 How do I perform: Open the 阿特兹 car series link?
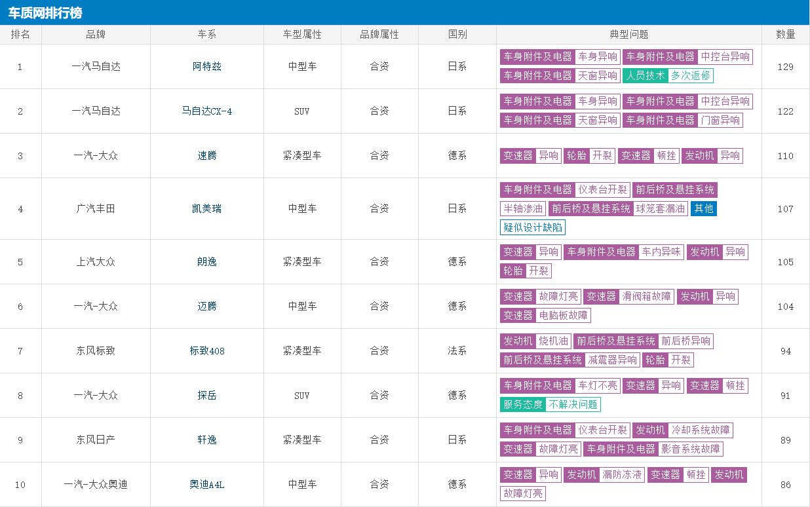[x=206, y=67]
